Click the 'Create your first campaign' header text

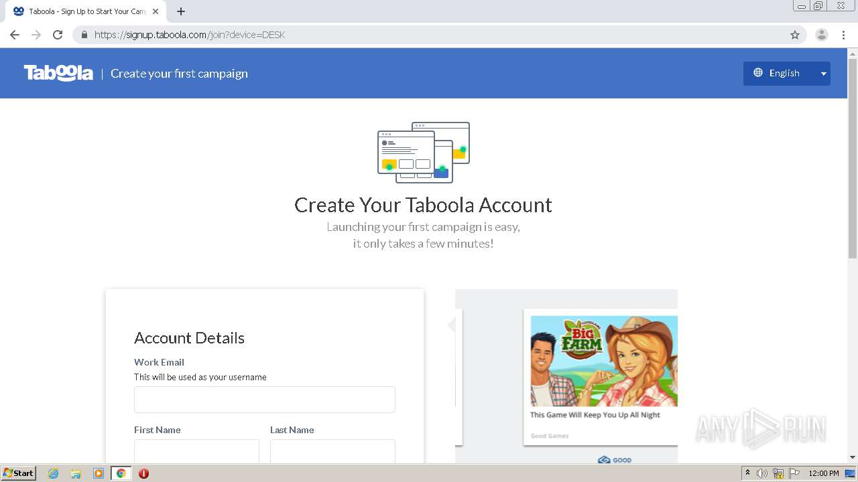point(179,74)
